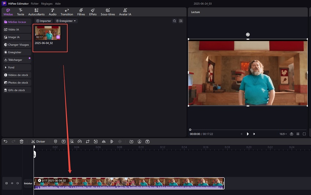
Task: Open the Médias tab
Action: point(8,12)
